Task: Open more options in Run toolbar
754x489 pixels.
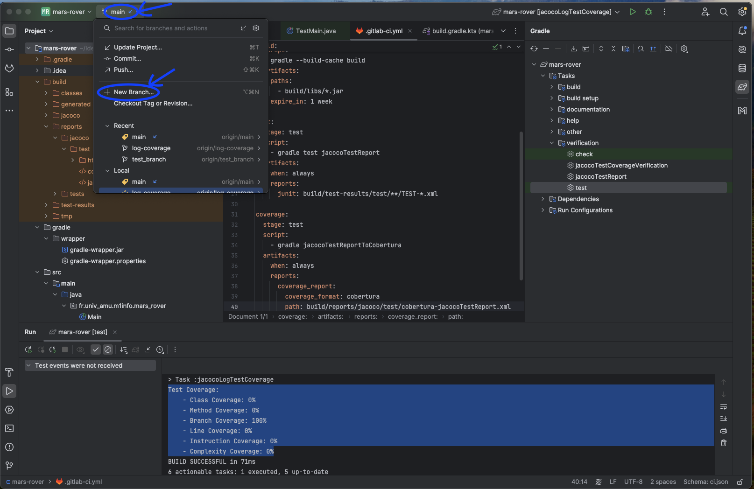Action: tap(175, 349)
